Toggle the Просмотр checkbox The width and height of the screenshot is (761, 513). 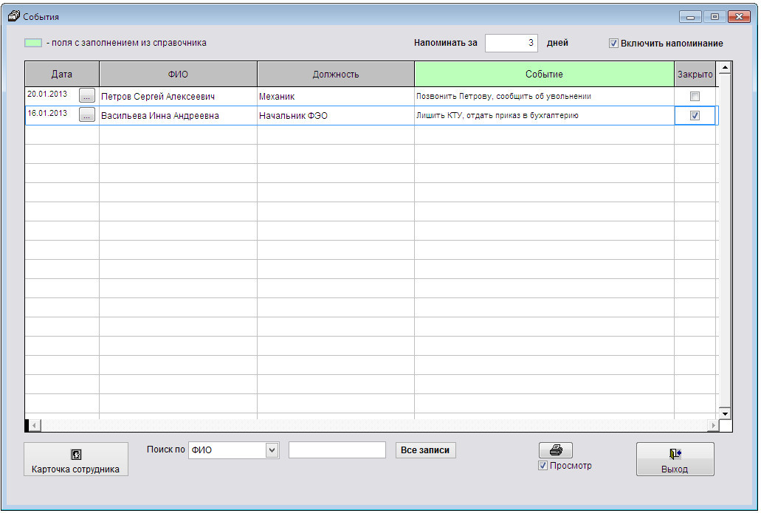[543, 466]
